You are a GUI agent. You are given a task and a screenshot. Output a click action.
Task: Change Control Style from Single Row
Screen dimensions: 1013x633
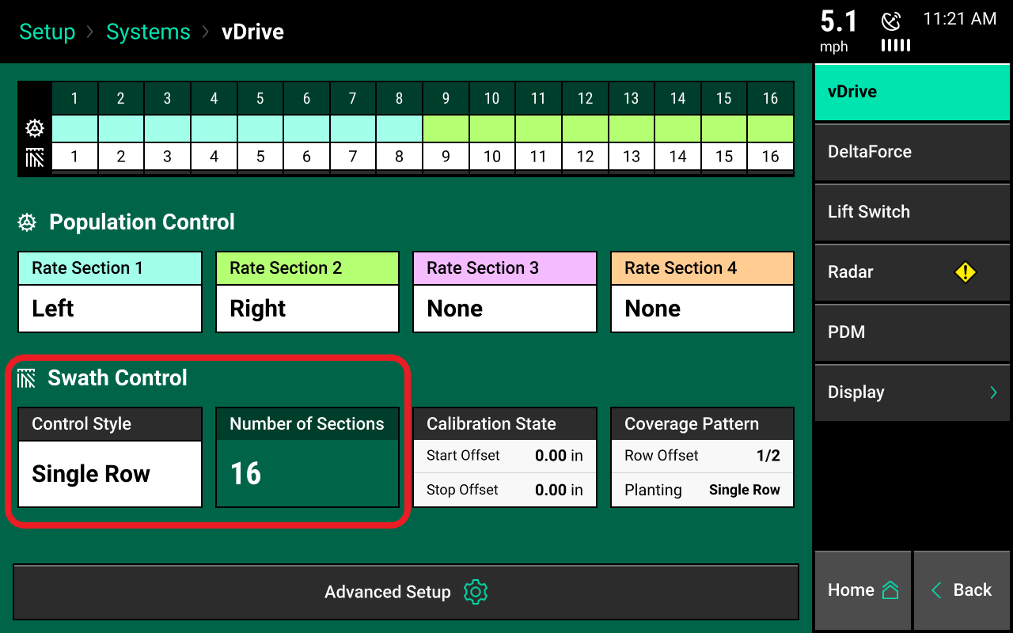110,457
